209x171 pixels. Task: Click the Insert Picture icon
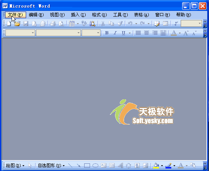pyautogui.click(x=146, y=166)
